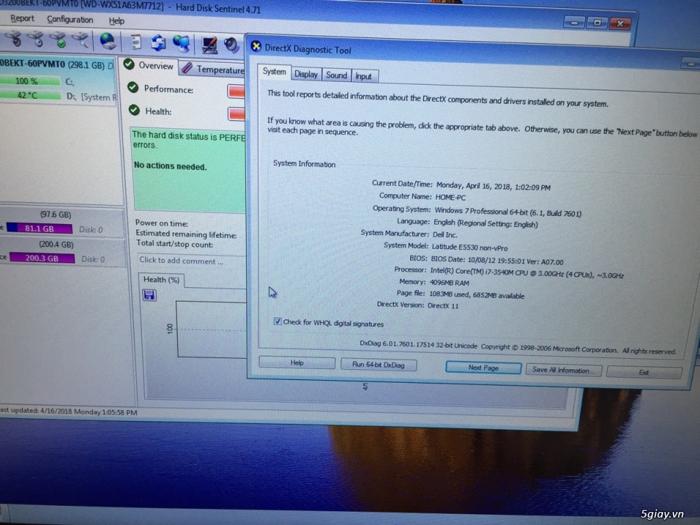The image size is (700, 525).
Task: Click the 81.1 GB usage bar
Action: click(x=39, y=228)
